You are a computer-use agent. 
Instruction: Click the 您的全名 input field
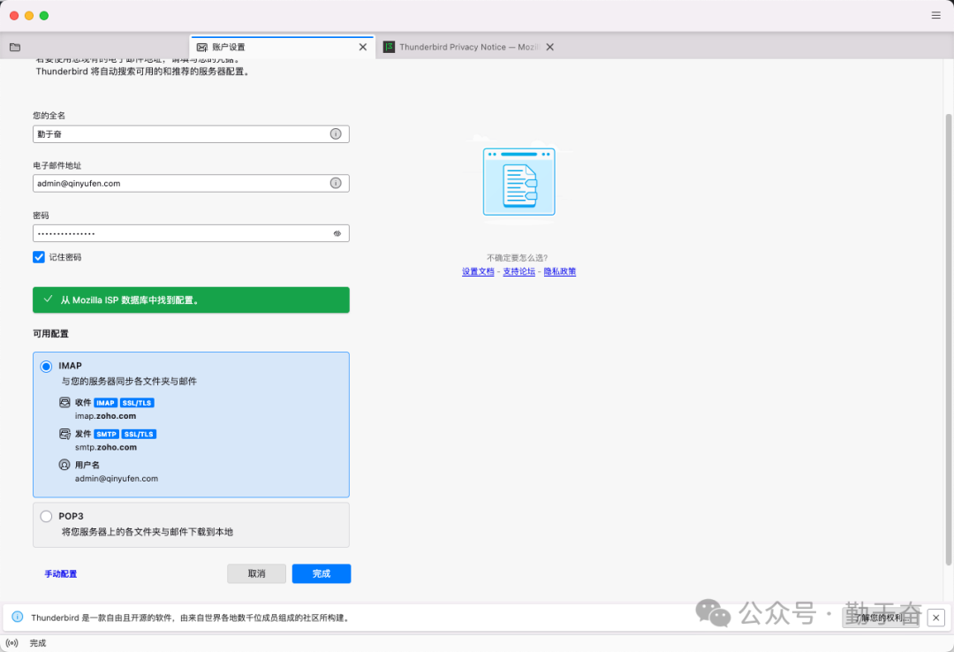[191, 134]
